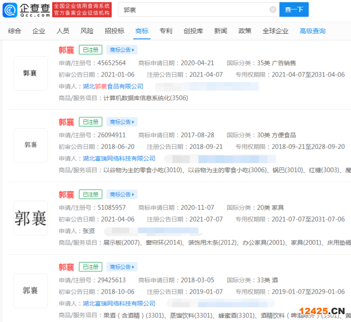Click 已注册 badge of trademark 29425613
Image resolution: width=351 pixels, height=322 pixels.
pos(91,267)
